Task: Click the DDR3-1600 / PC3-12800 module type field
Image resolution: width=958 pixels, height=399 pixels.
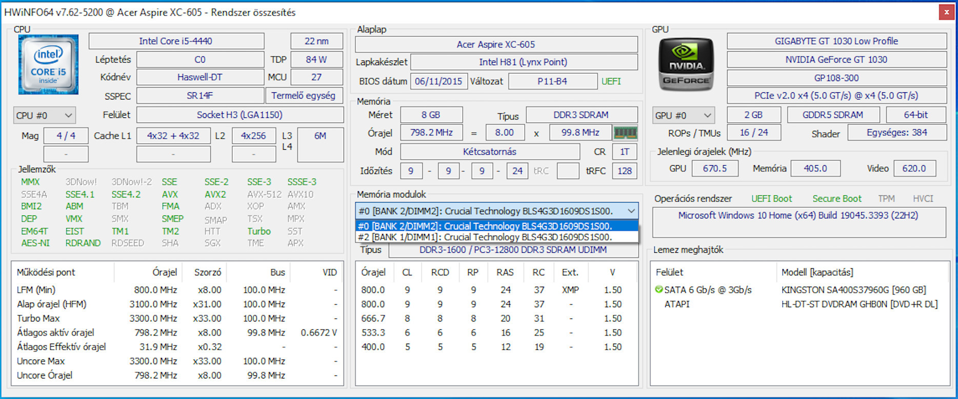Action: point(513,250)
